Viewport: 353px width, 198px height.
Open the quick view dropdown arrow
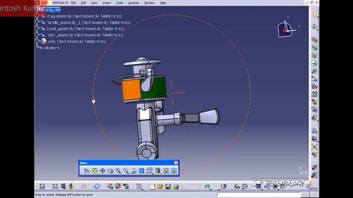coord(153,174)
